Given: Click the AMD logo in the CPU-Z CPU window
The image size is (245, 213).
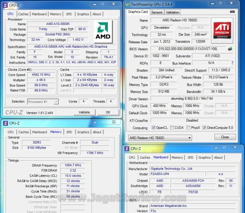Looking at the screenshot, I should [x=103, y=31].
